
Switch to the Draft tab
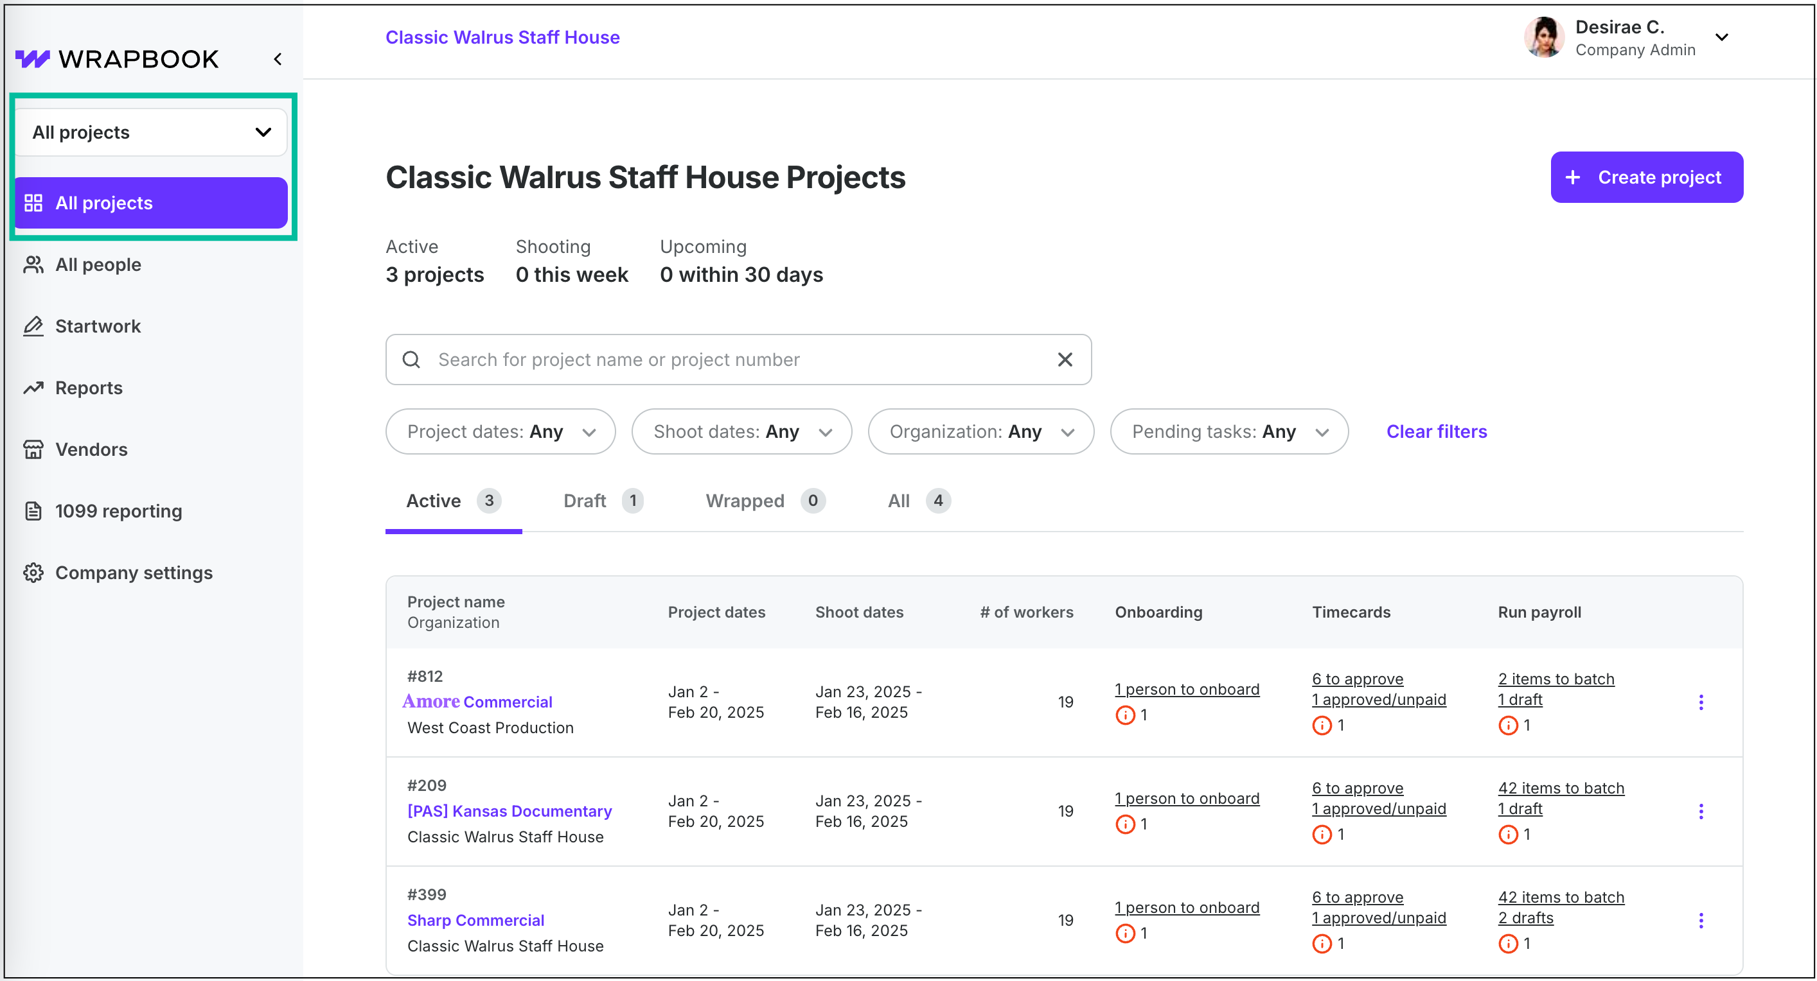[603, 501]
